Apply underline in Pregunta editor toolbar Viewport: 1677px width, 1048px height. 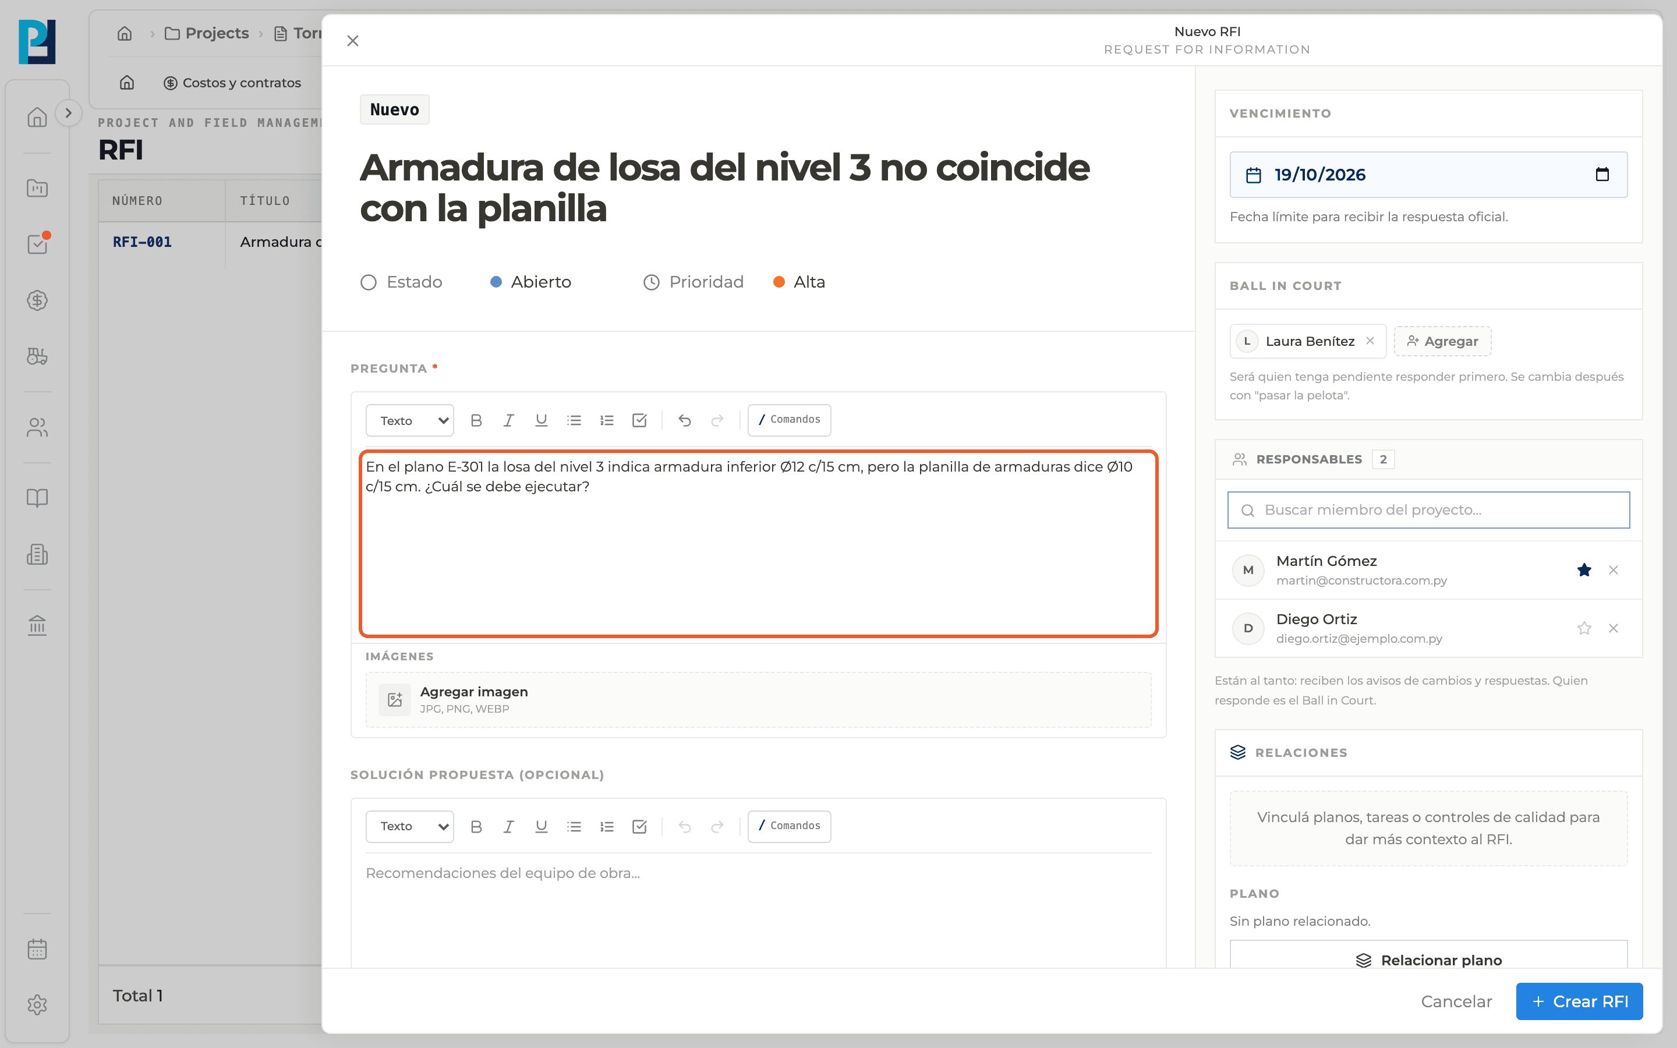click(x=541, y=420)
